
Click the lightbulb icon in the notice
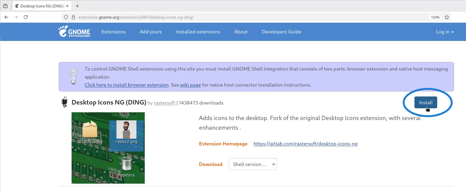[x=73, y=76]
